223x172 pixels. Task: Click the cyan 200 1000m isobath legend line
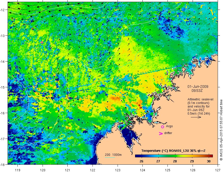click(110, 157)
